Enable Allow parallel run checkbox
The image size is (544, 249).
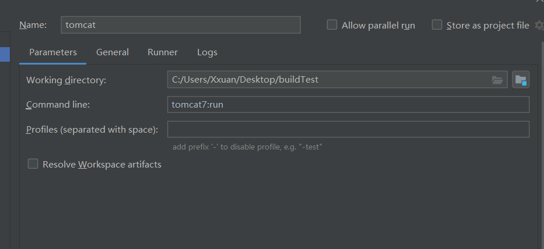(332, 25)
